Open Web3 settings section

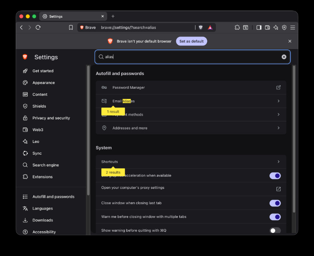[38, 130]
